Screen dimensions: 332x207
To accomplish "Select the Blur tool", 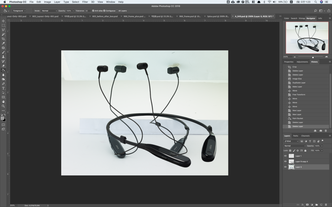I will [x=3, y=75].
